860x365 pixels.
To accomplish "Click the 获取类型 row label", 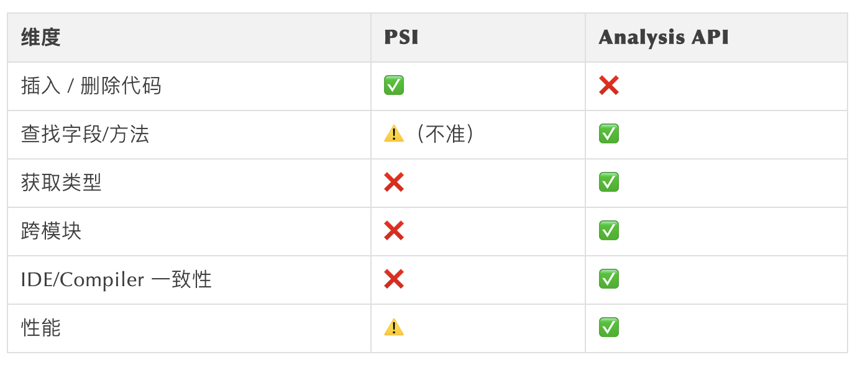I will point(61,182).
